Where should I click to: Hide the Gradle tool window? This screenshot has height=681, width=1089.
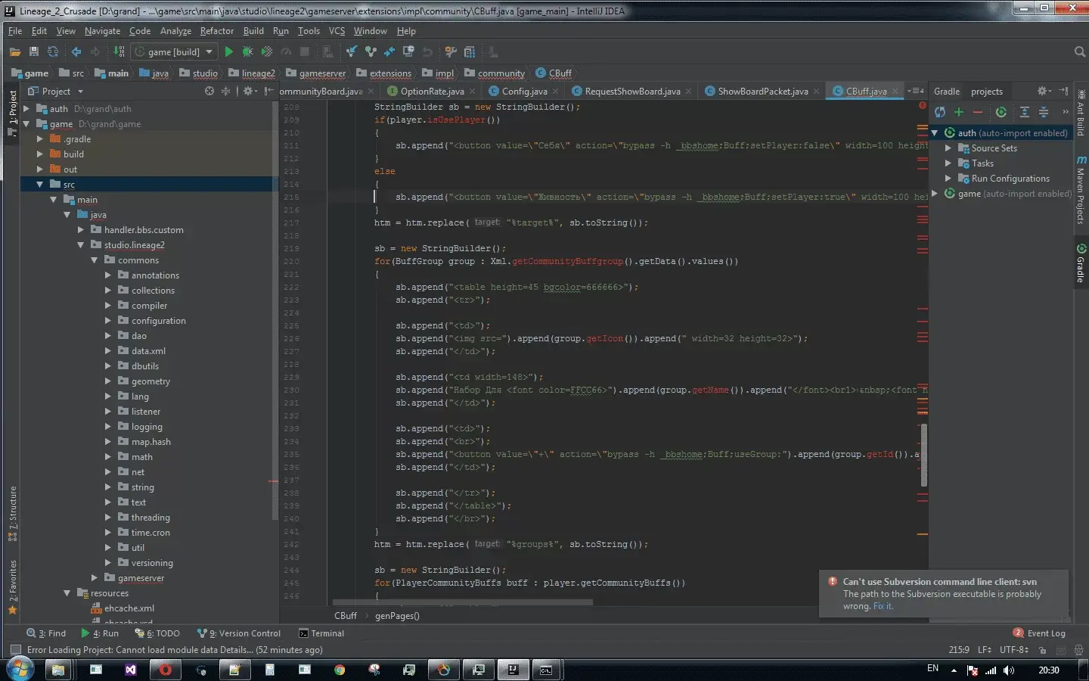[1063, 91]
